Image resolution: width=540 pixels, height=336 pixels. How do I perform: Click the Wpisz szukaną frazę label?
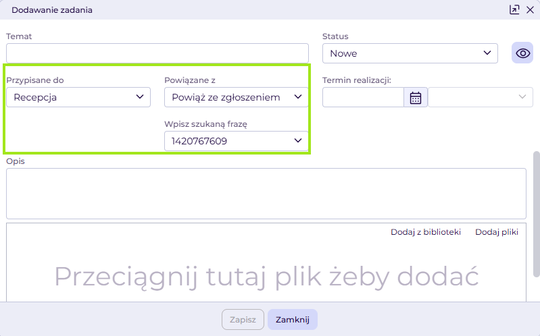205,124
